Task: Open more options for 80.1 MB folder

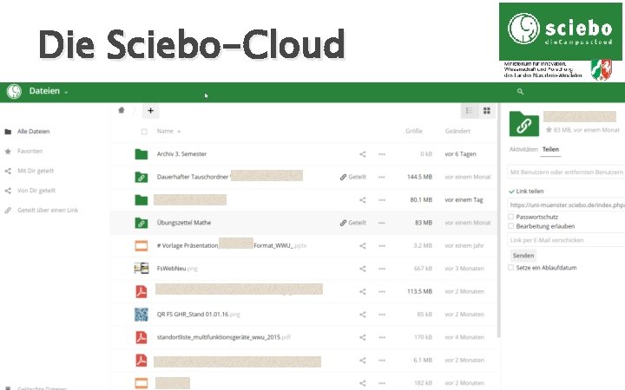Action: click(382, 200)
